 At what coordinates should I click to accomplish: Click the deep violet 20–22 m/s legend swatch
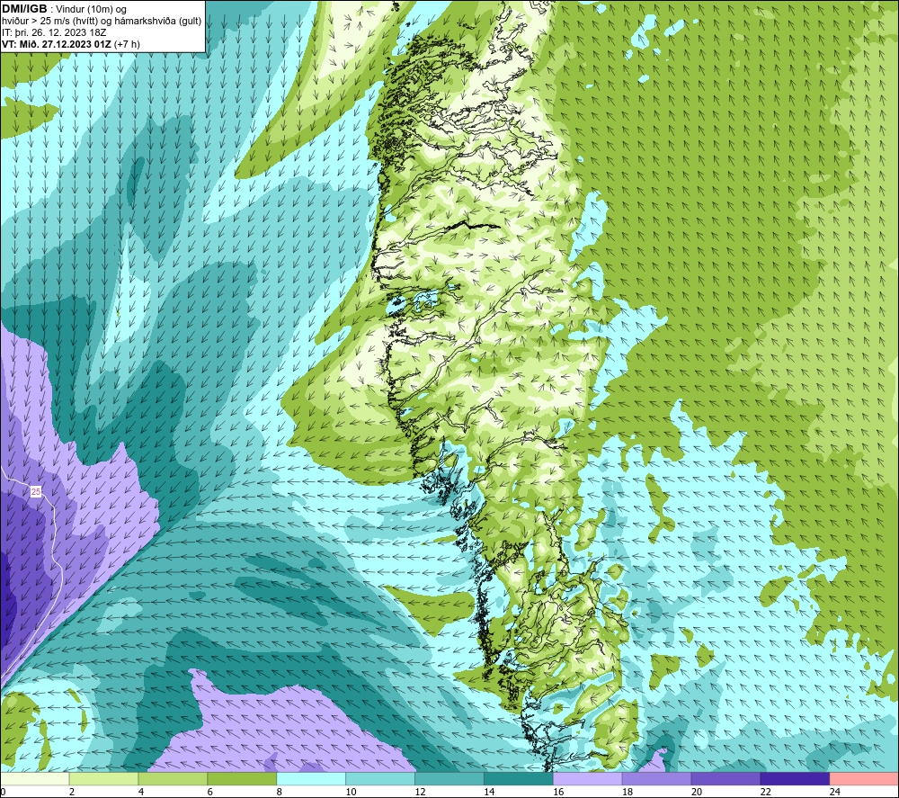pos(725,778)
